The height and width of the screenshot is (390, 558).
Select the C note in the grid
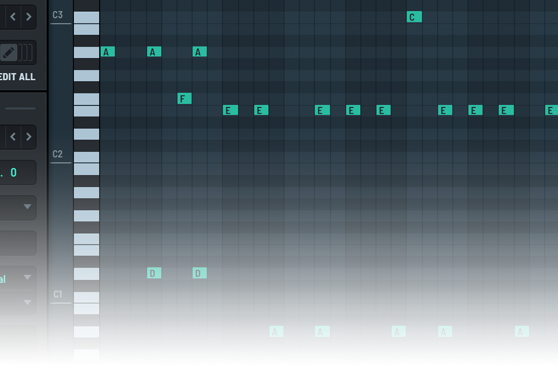click(414, 17)
